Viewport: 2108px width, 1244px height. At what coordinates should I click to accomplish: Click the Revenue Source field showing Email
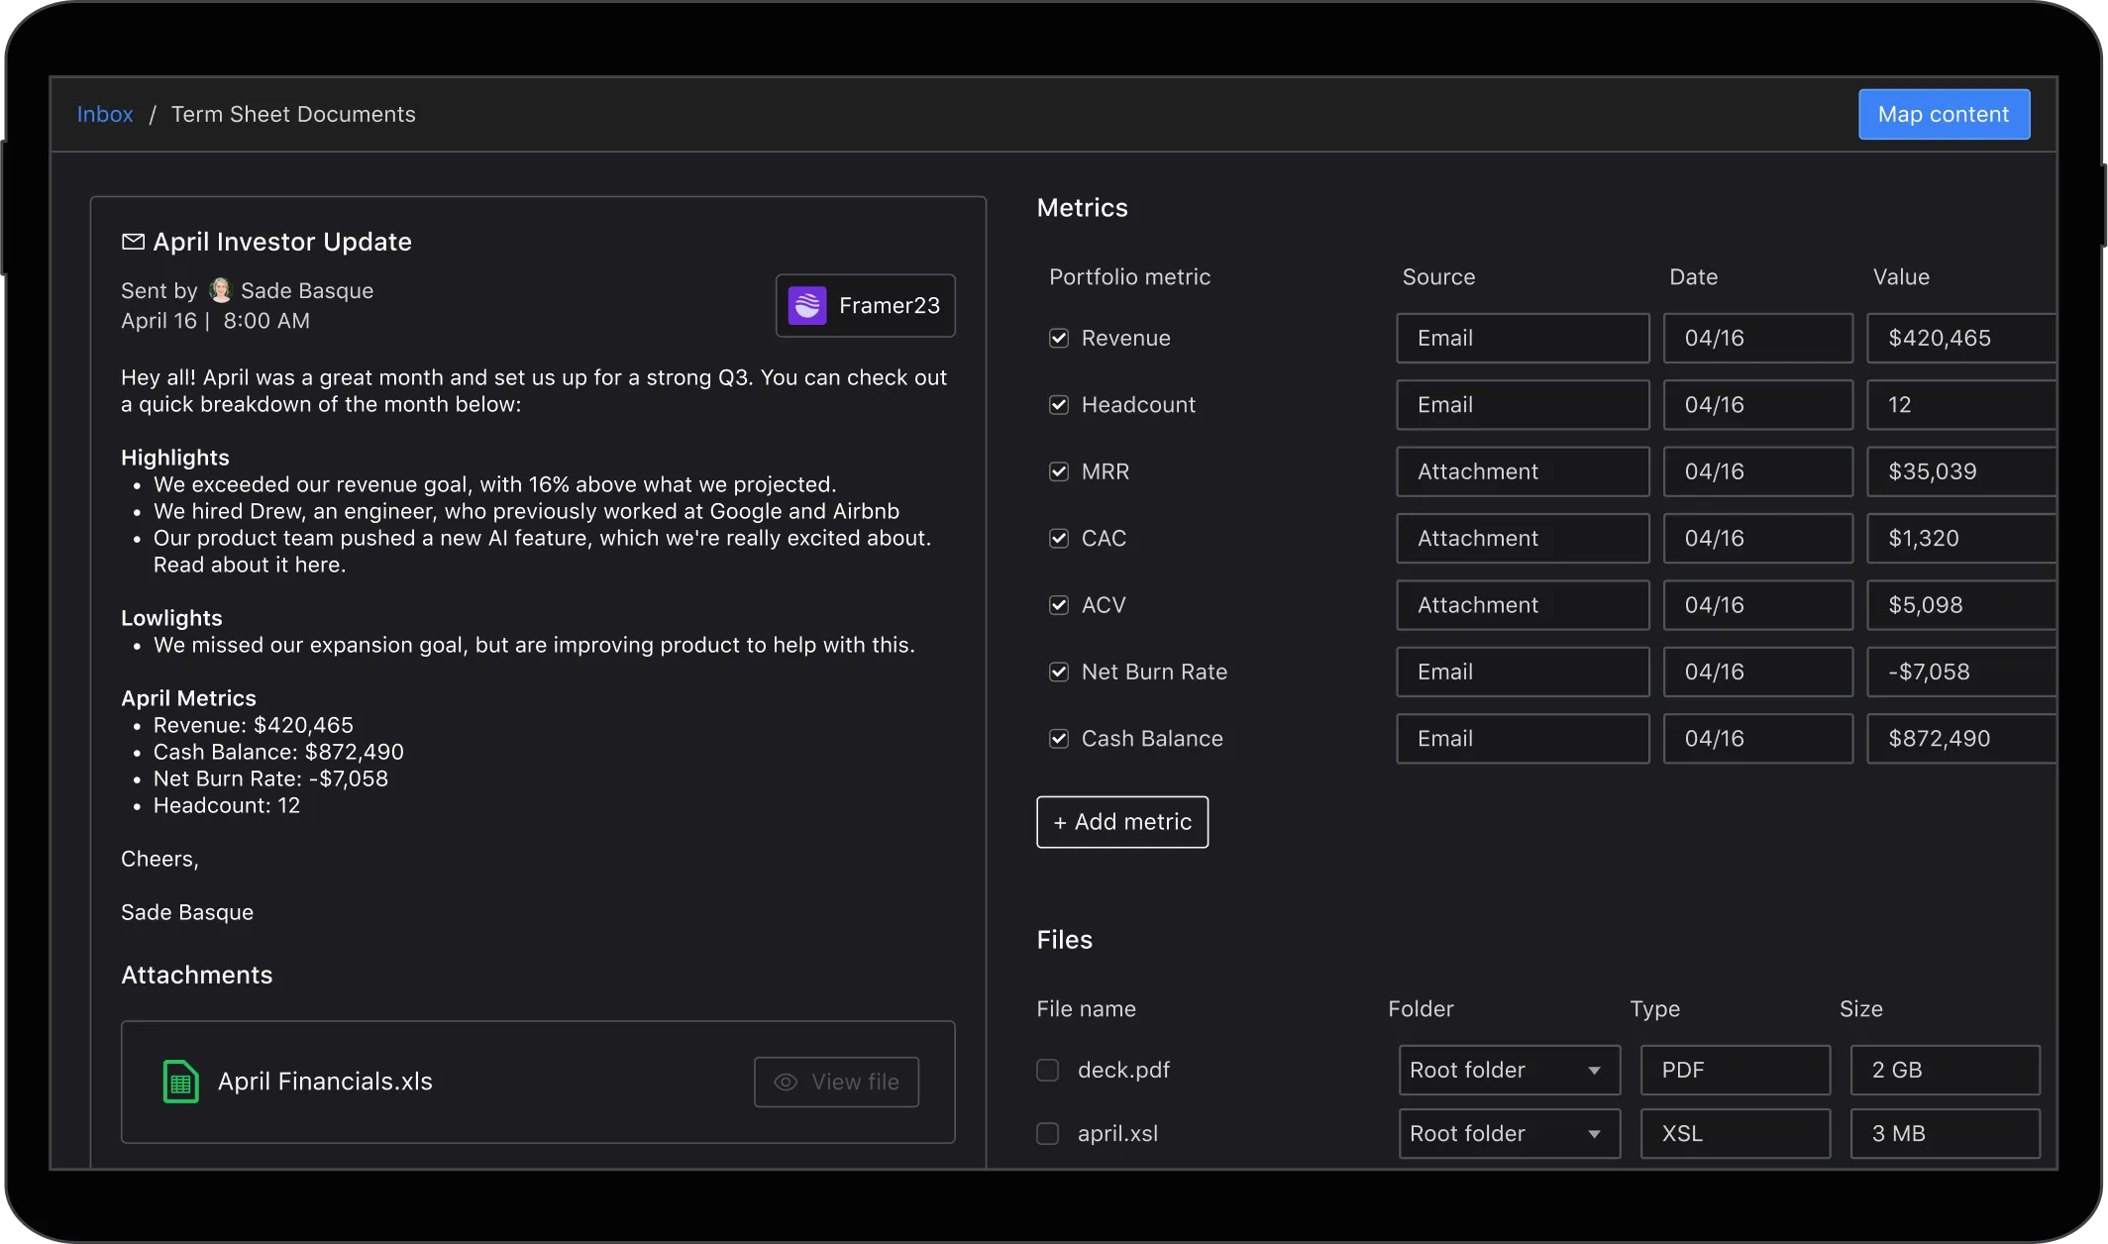(1523, 339)
